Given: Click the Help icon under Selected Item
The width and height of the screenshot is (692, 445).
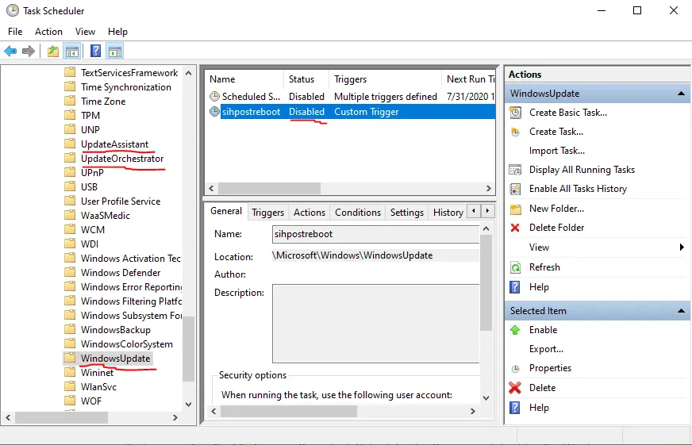Looking at the screenshot, I should tap(514, 408).
